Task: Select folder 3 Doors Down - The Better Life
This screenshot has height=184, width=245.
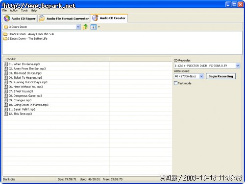Action: click(25, 39)
